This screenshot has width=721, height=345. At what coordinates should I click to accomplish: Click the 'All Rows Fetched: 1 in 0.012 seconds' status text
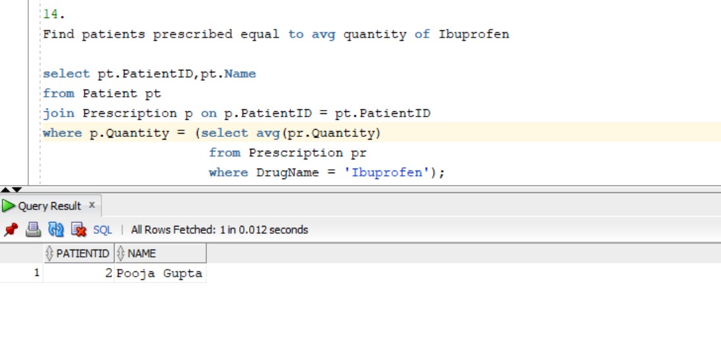pos(219,230)
